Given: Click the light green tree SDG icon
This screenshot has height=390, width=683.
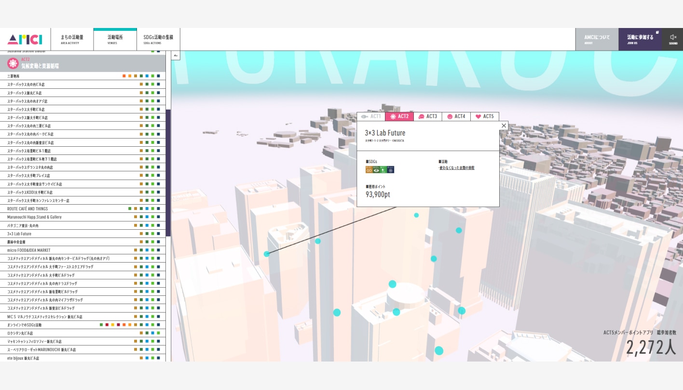Looking at the screenshot, I should point(383,169).
